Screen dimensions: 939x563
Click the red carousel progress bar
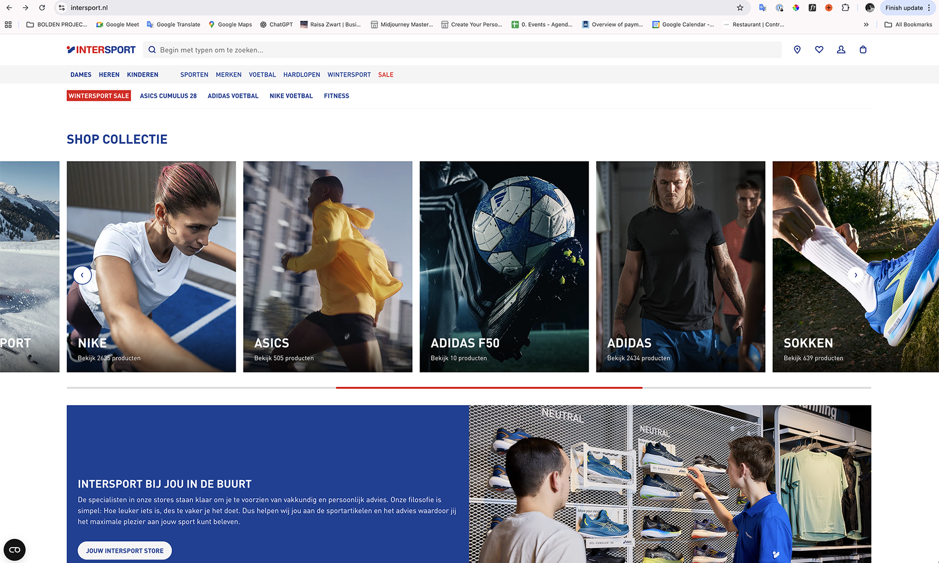coord(489,388)
